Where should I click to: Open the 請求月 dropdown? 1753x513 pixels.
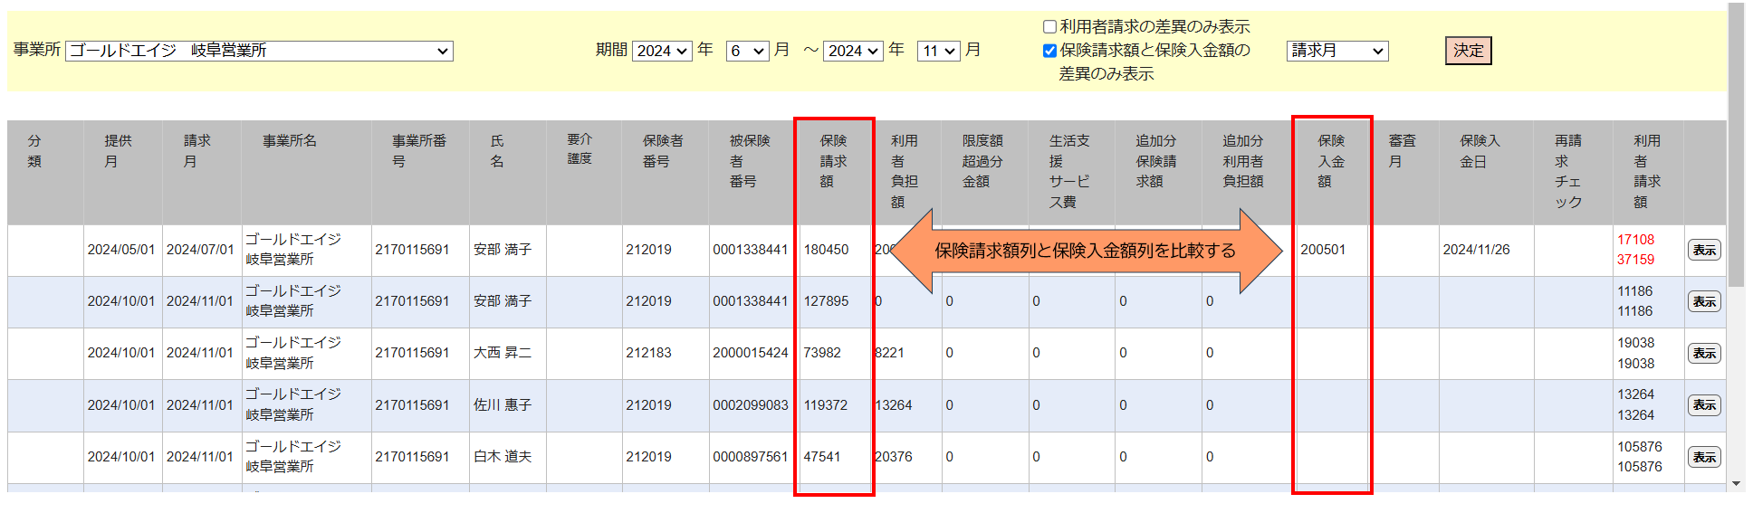(x=1336, y=51)
